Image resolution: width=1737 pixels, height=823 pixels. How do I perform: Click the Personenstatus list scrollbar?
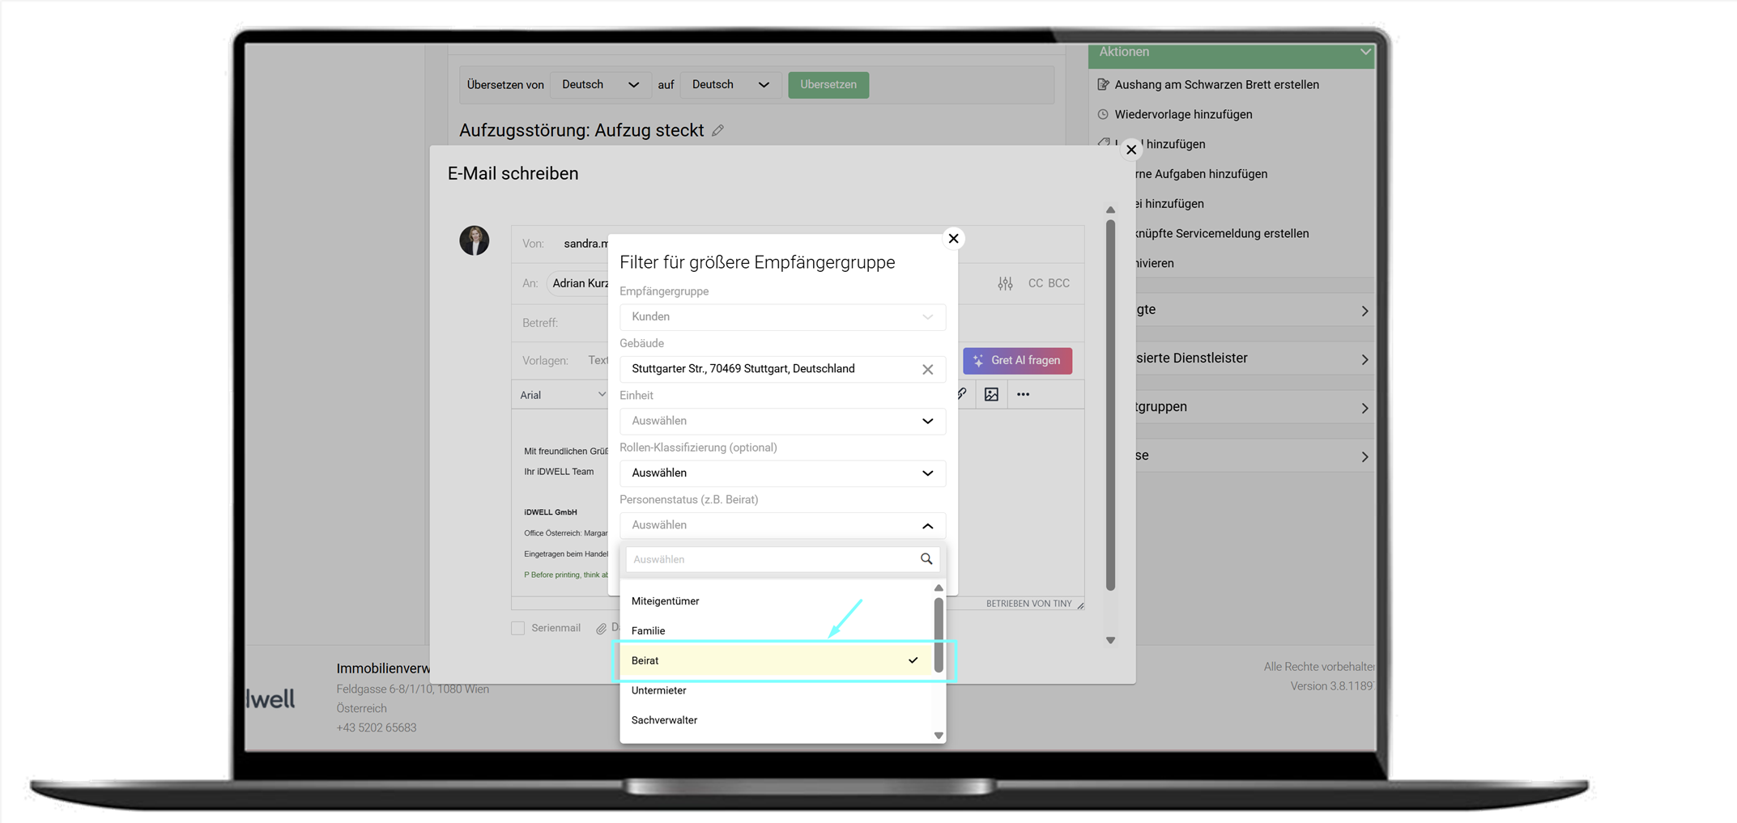click(939, 634)
